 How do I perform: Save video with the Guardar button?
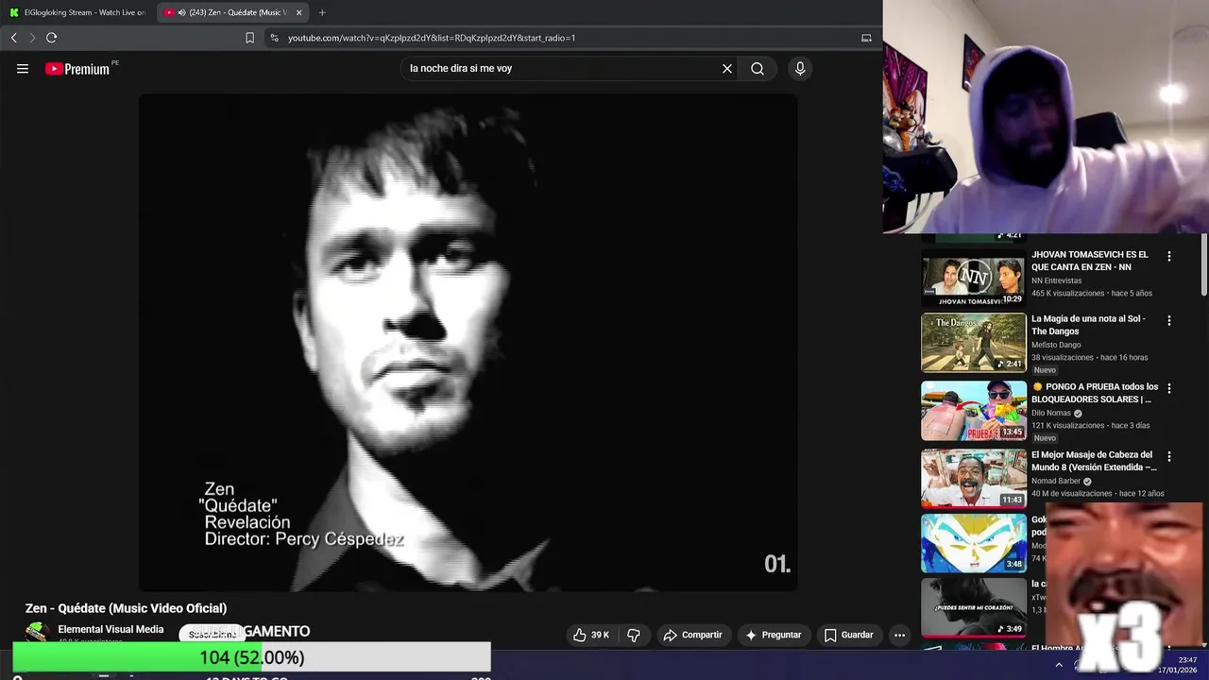pos(848,635)
